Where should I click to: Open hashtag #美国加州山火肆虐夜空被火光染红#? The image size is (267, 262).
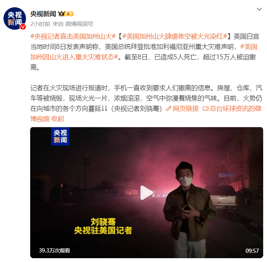[x=175, y=36]
